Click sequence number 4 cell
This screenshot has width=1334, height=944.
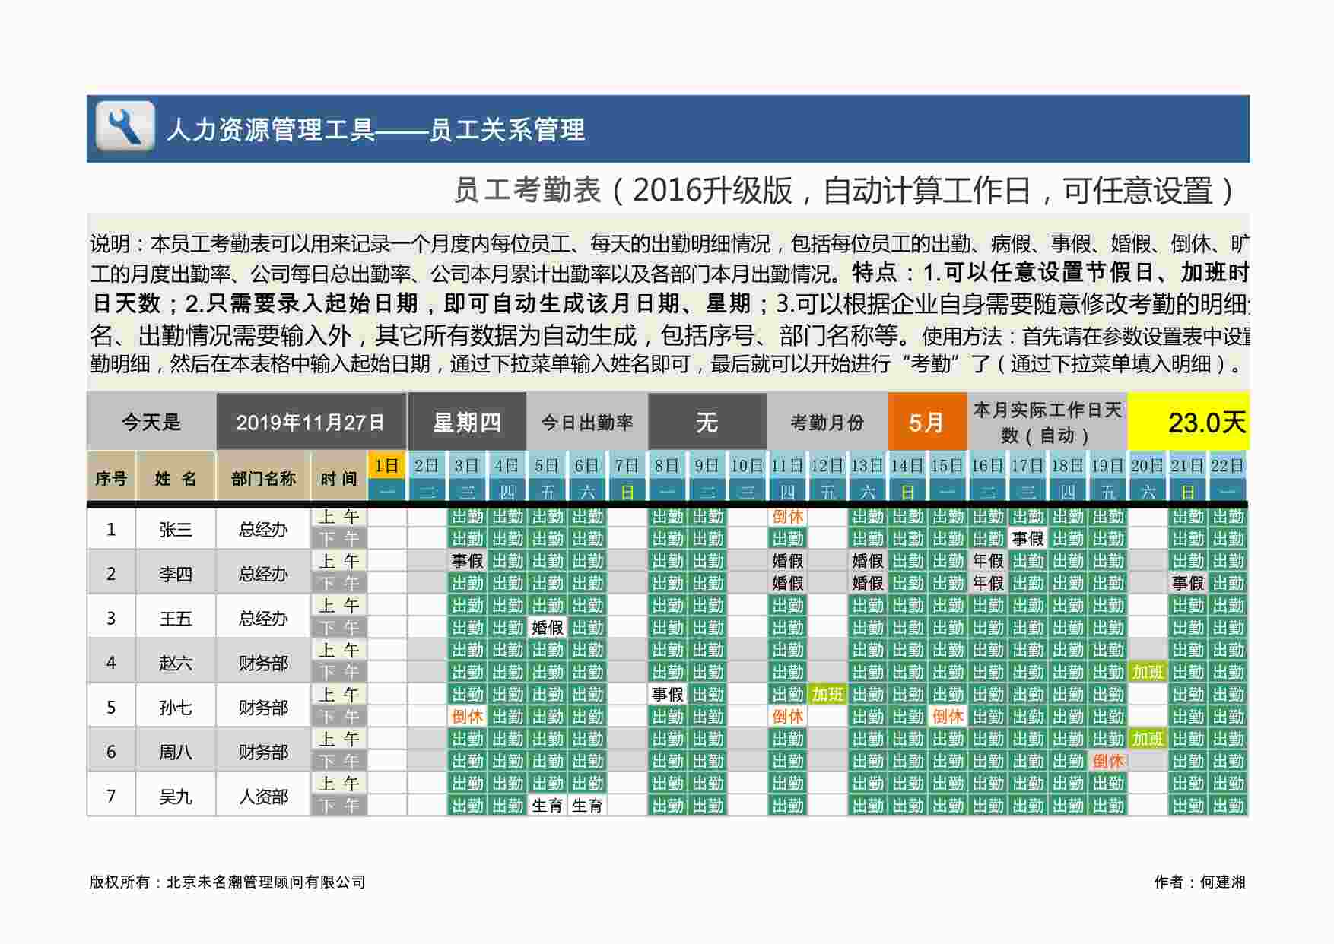click(111, 662)
